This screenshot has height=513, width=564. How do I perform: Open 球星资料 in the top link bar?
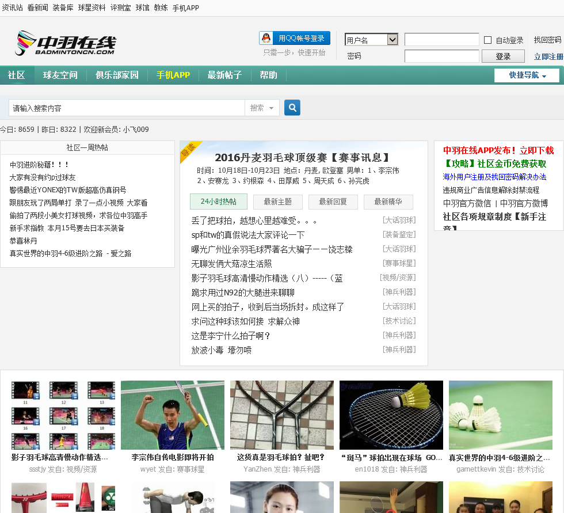(92, 7)
